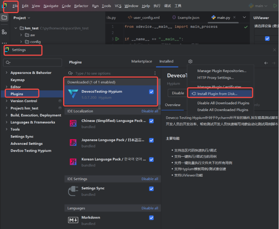The image size is (279, 229).
Task: Expand Version Control settings
Action: tap(7, 101)
